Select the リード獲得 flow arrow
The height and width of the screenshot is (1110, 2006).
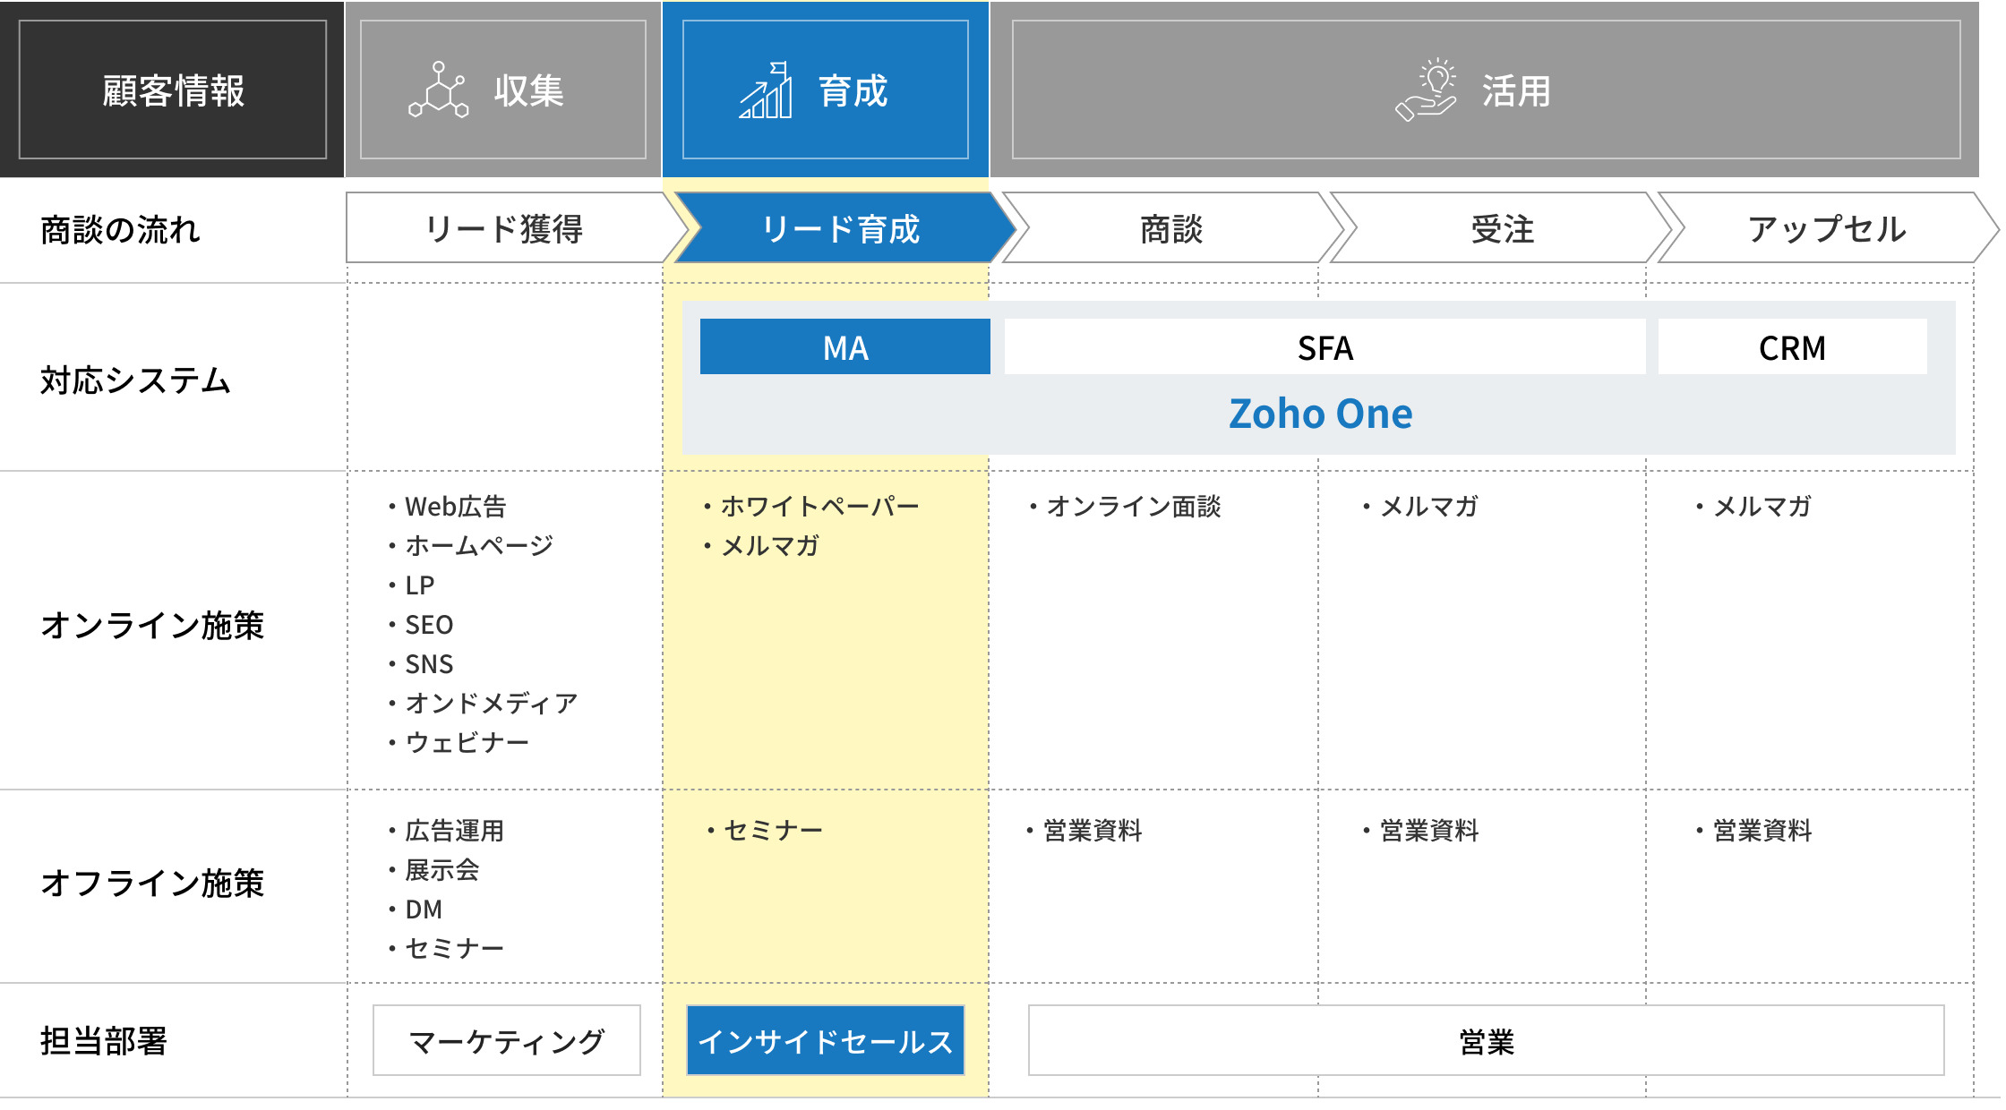coord(503,228)
